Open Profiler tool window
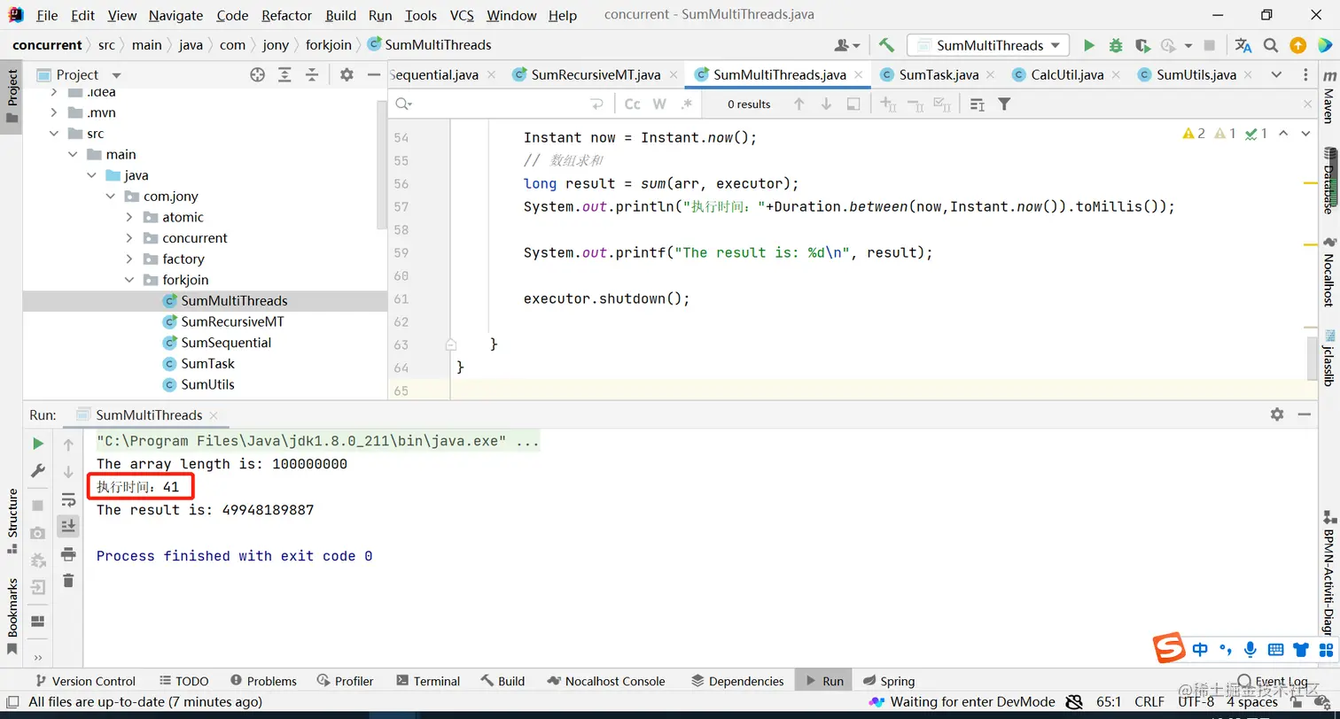This screenshot has height=719, width=1340. (345, 681)
